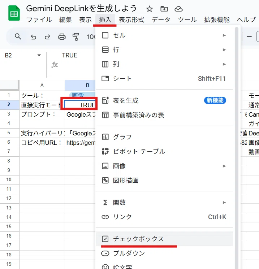Select column A header

[42, 85]
